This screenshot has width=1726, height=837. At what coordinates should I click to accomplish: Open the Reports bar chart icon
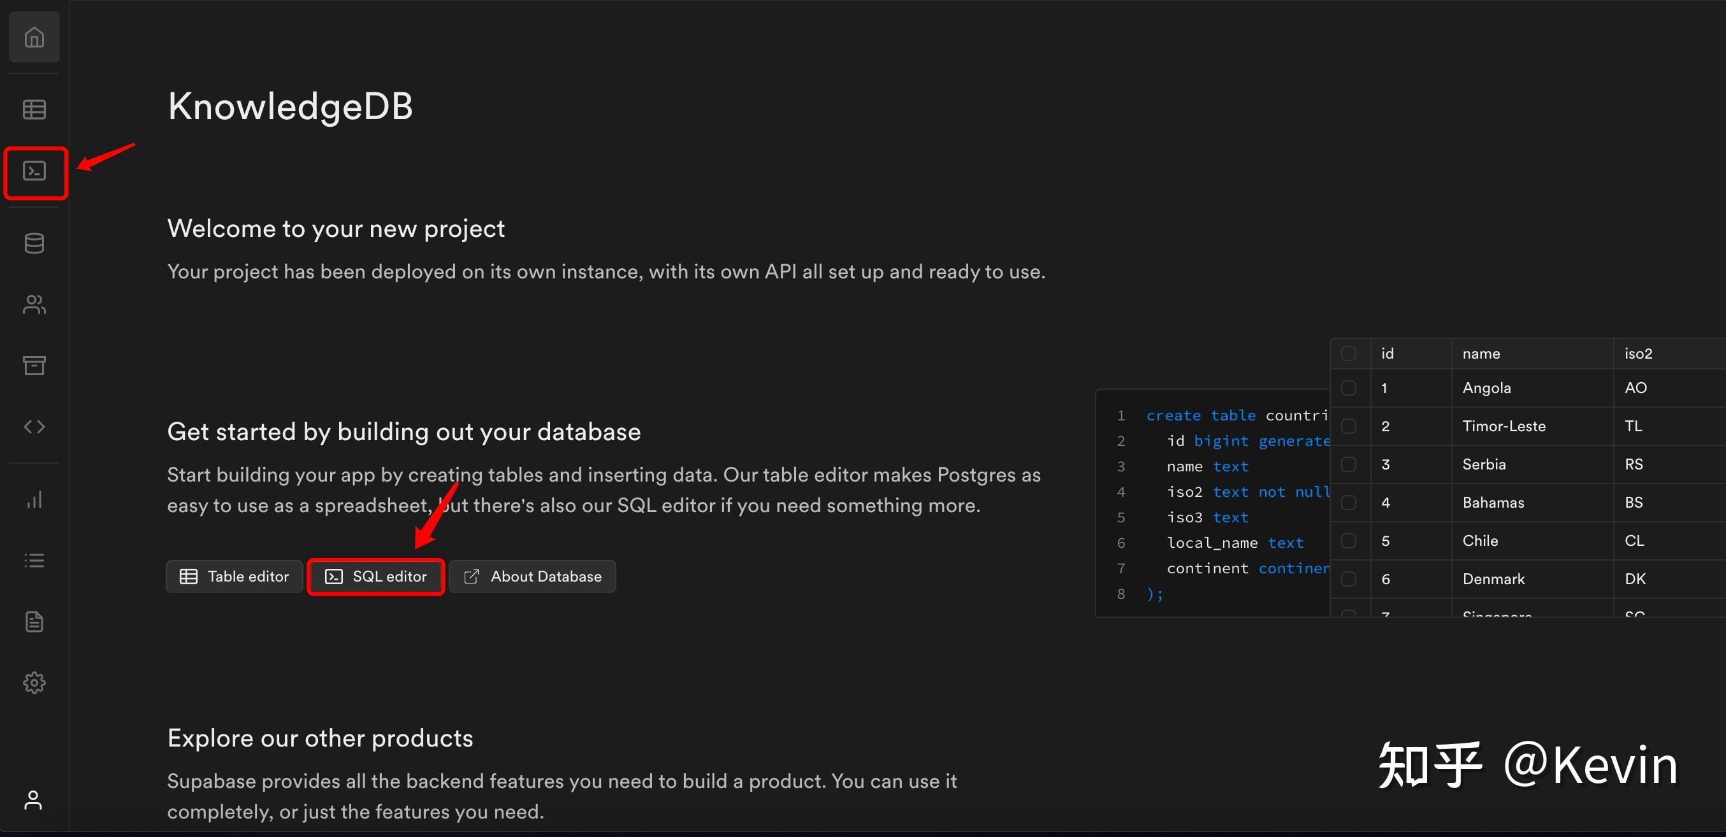click(x=34, y=499)
